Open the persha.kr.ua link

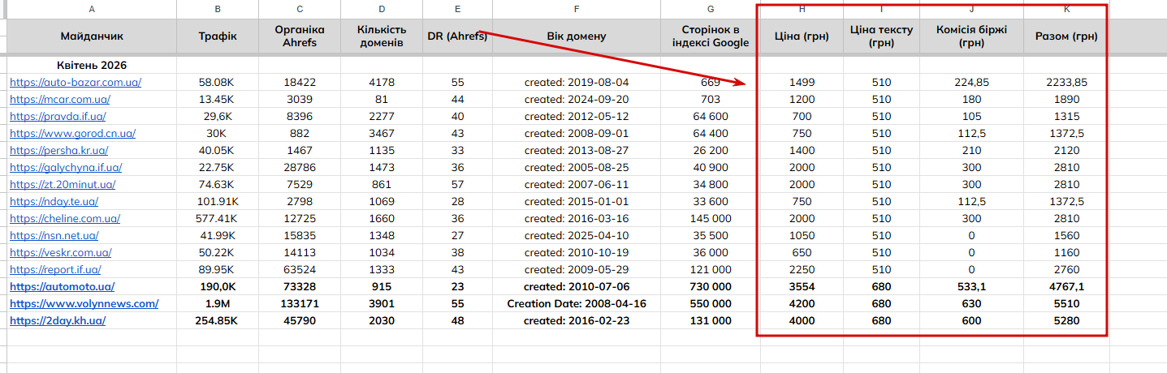coord(58,151)
